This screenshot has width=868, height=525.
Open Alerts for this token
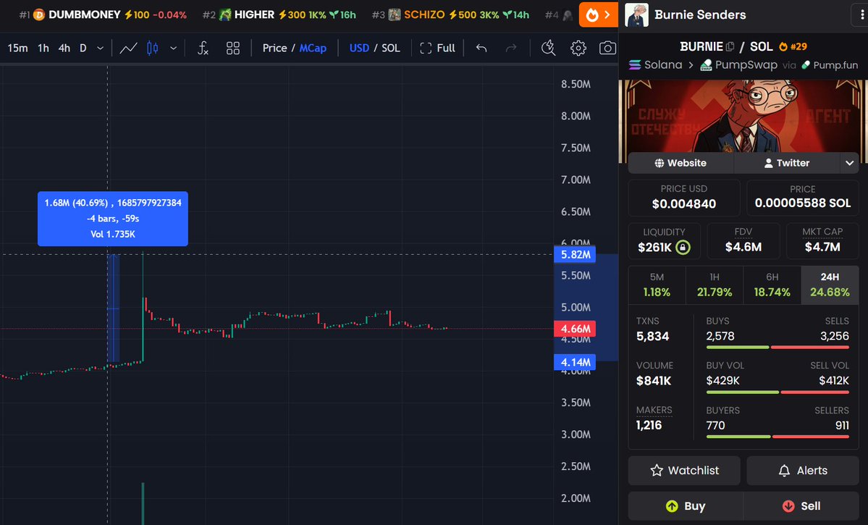[803, 471]
